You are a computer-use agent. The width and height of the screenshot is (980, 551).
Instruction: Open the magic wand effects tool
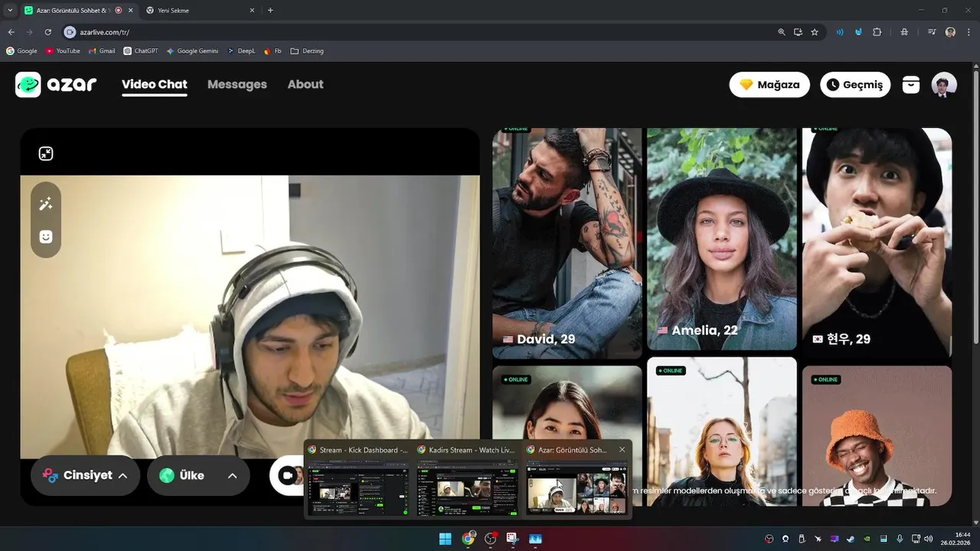pyautogui.click(x=46, y=204)
